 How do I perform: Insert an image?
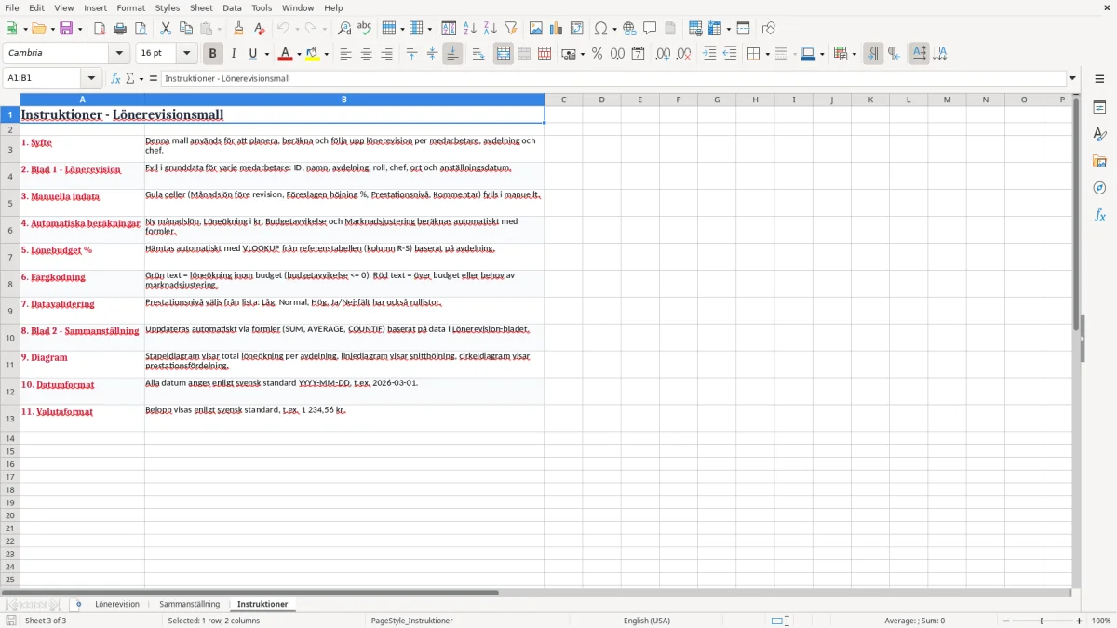coord(536,29)
